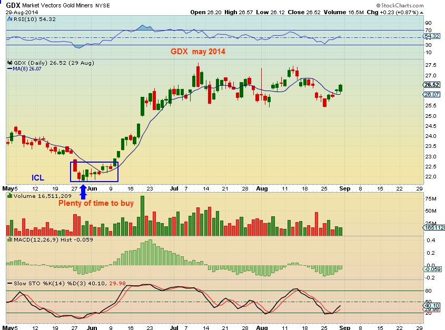This screenshot has width=445, height=330.
Task: Click the High 26.57 value
Action: coord(239,12)
